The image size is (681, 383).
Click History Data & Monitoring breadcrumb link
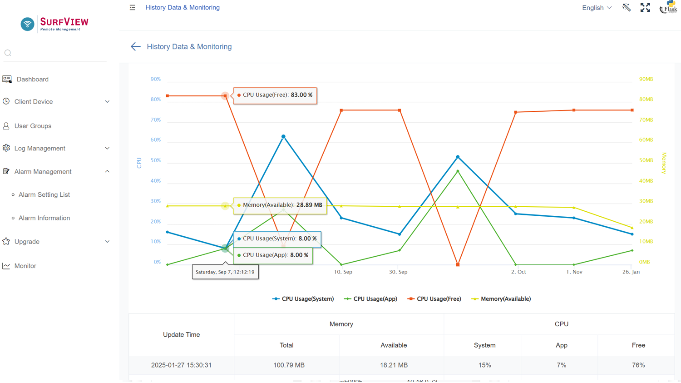click(x=182, y=8)
